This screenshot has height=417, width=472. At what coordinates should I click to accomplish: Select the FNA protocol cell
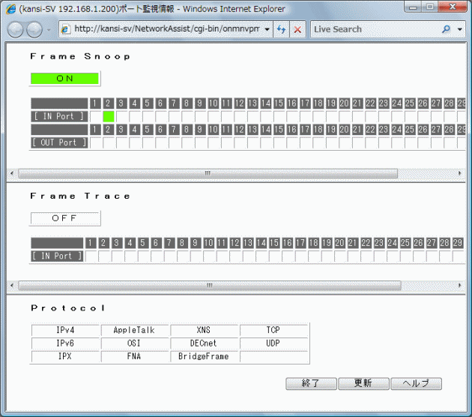coord(135,356)
